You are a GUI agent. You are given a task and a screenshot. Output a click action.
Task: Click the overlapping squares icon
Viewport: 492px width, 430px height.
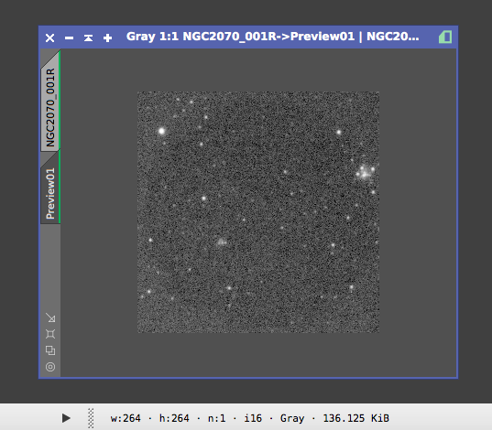coord(50,350)
